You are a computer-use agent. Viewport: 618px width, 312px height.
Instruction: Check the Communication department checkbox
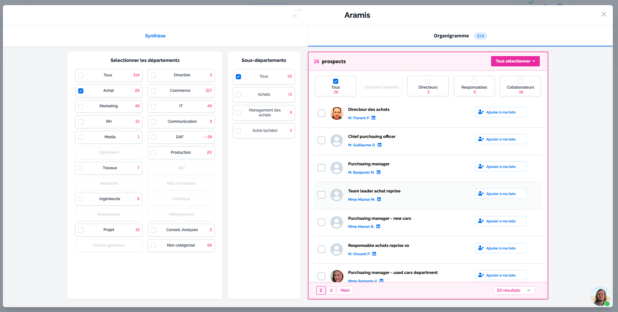coord(153,122)
